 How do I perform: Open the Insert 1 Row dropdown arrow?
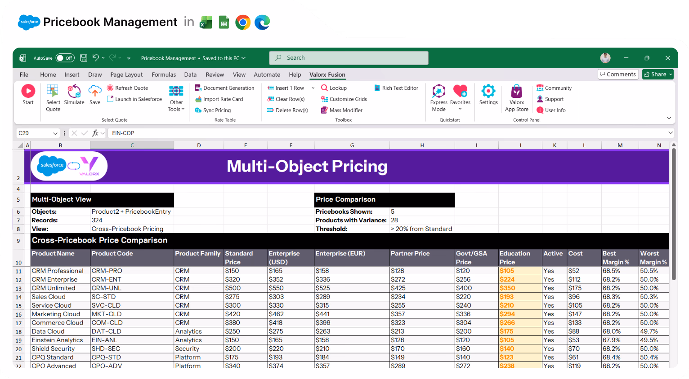click(312, 88)
